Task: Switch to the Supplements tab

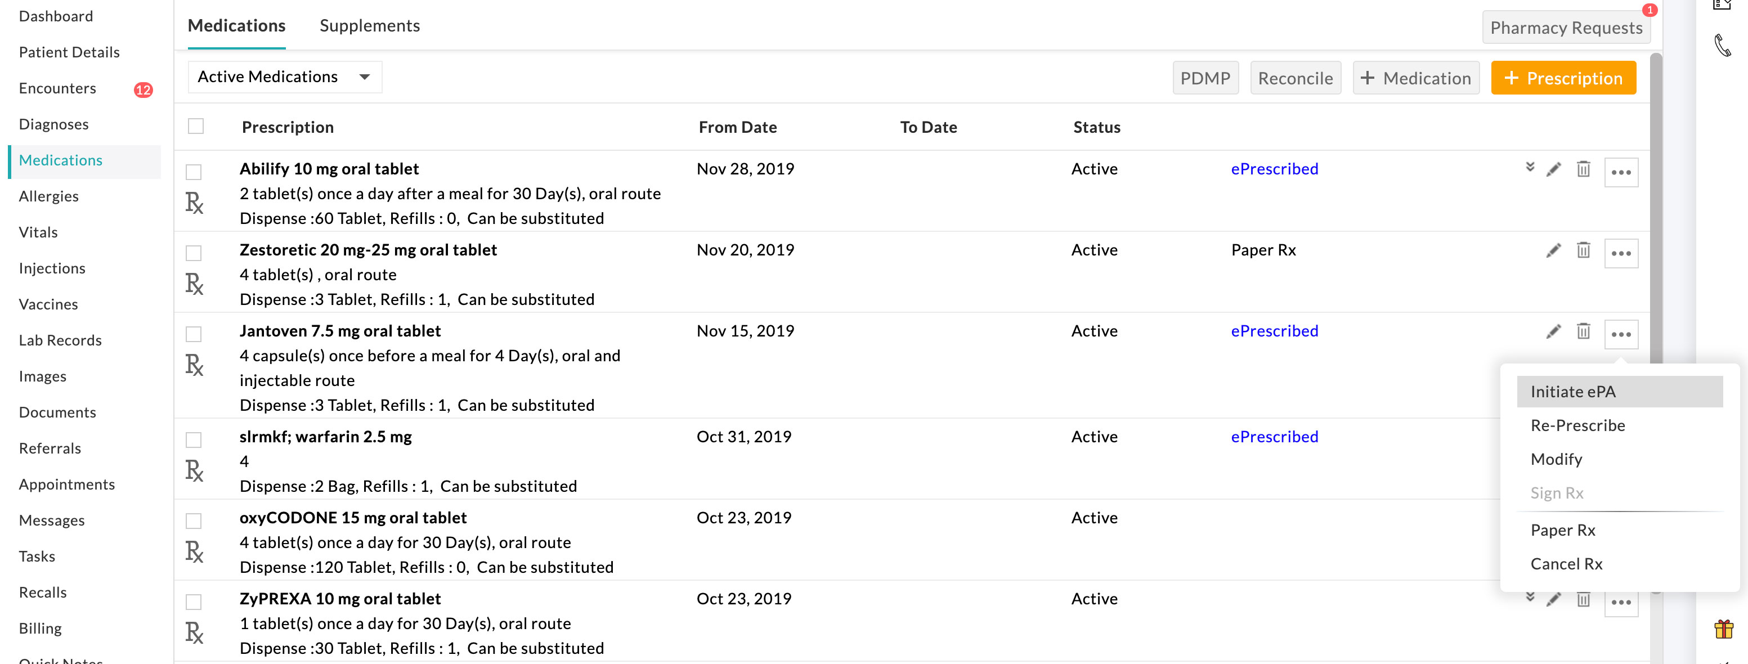Action: 369,26
